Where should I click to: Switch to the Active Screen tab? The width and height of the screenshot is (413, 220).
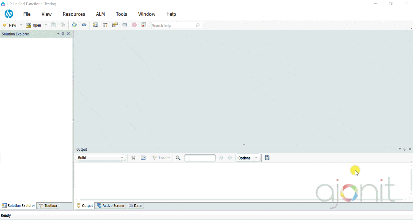click(x=110, y=205)
